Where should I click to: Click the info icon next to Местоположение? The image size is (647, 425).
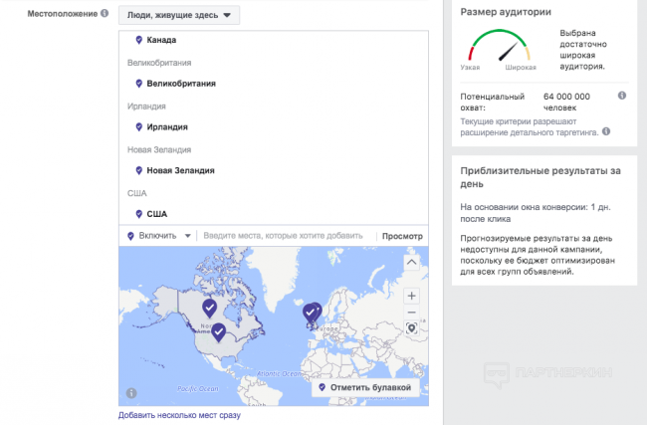pos(106,15)
